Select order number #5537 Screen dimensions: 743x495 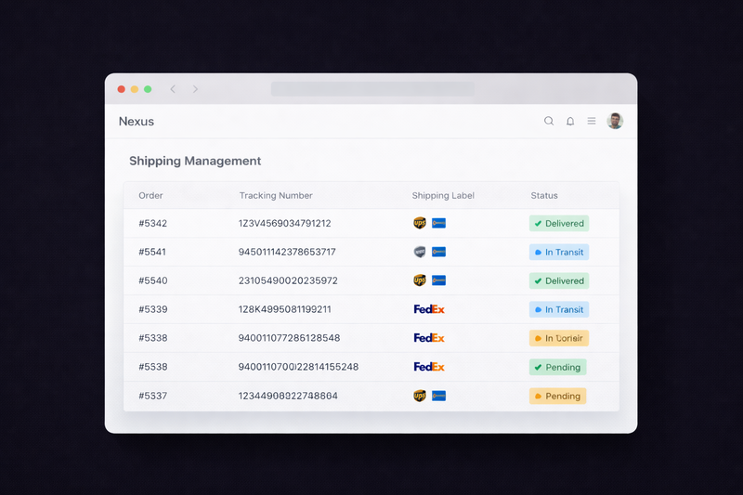tap(152, 396)
